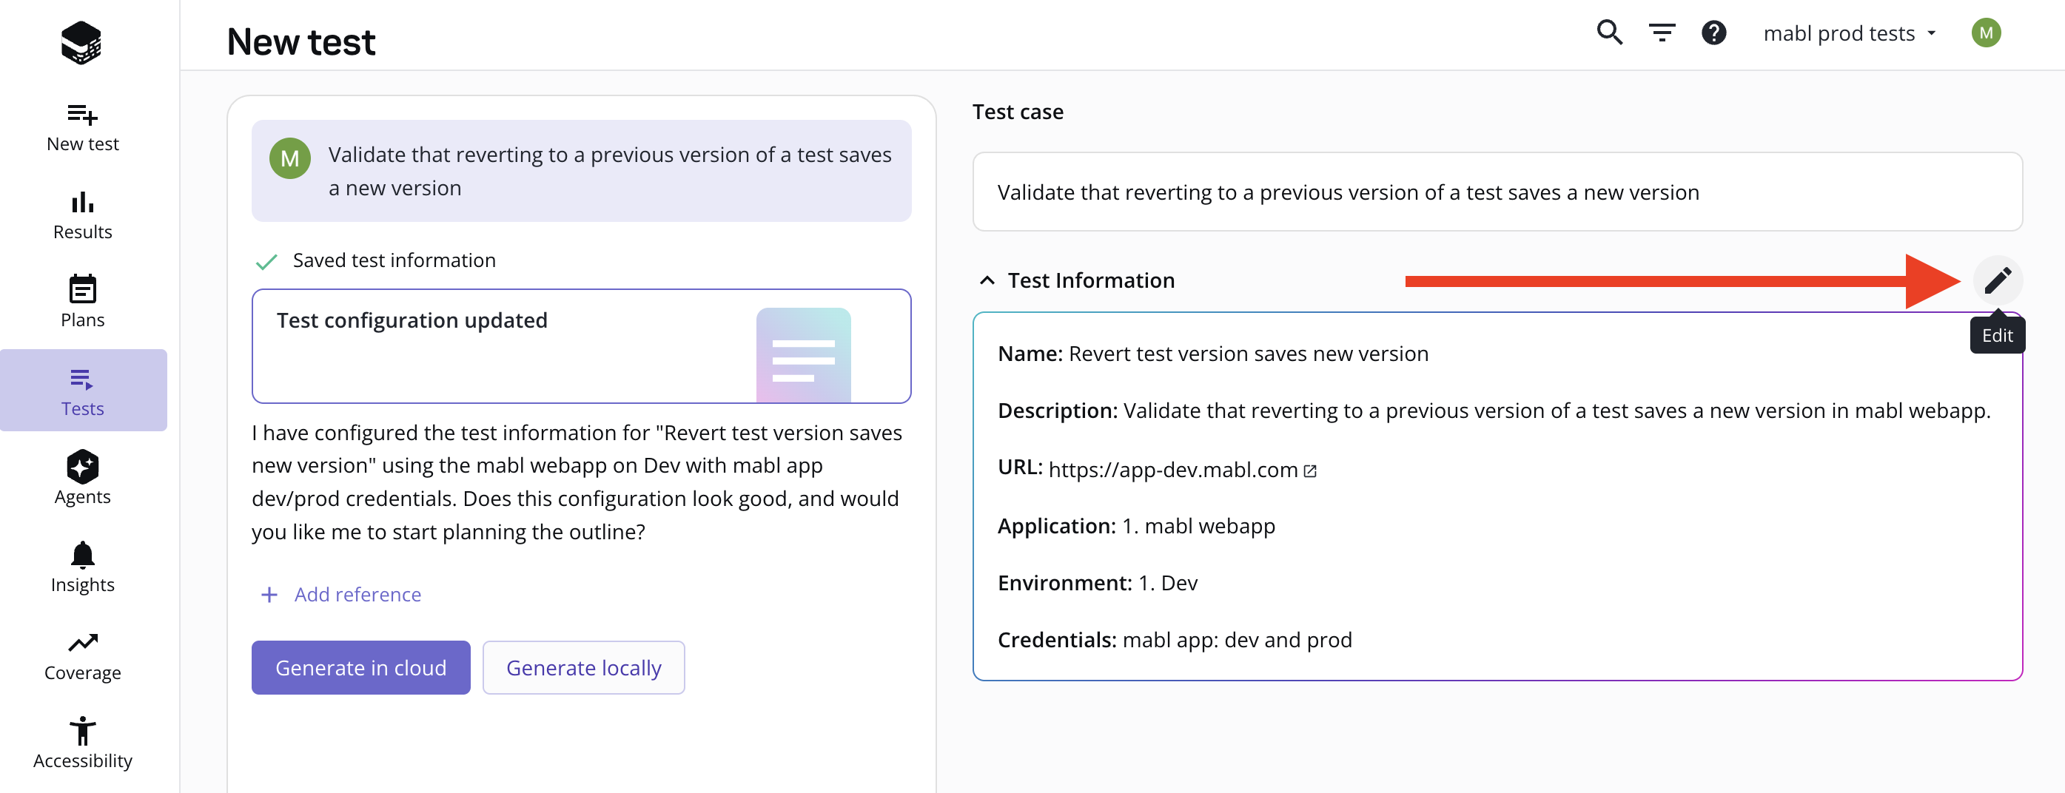
Task: Click the M avatar in the chat message
Action: (x=289, y=158)
